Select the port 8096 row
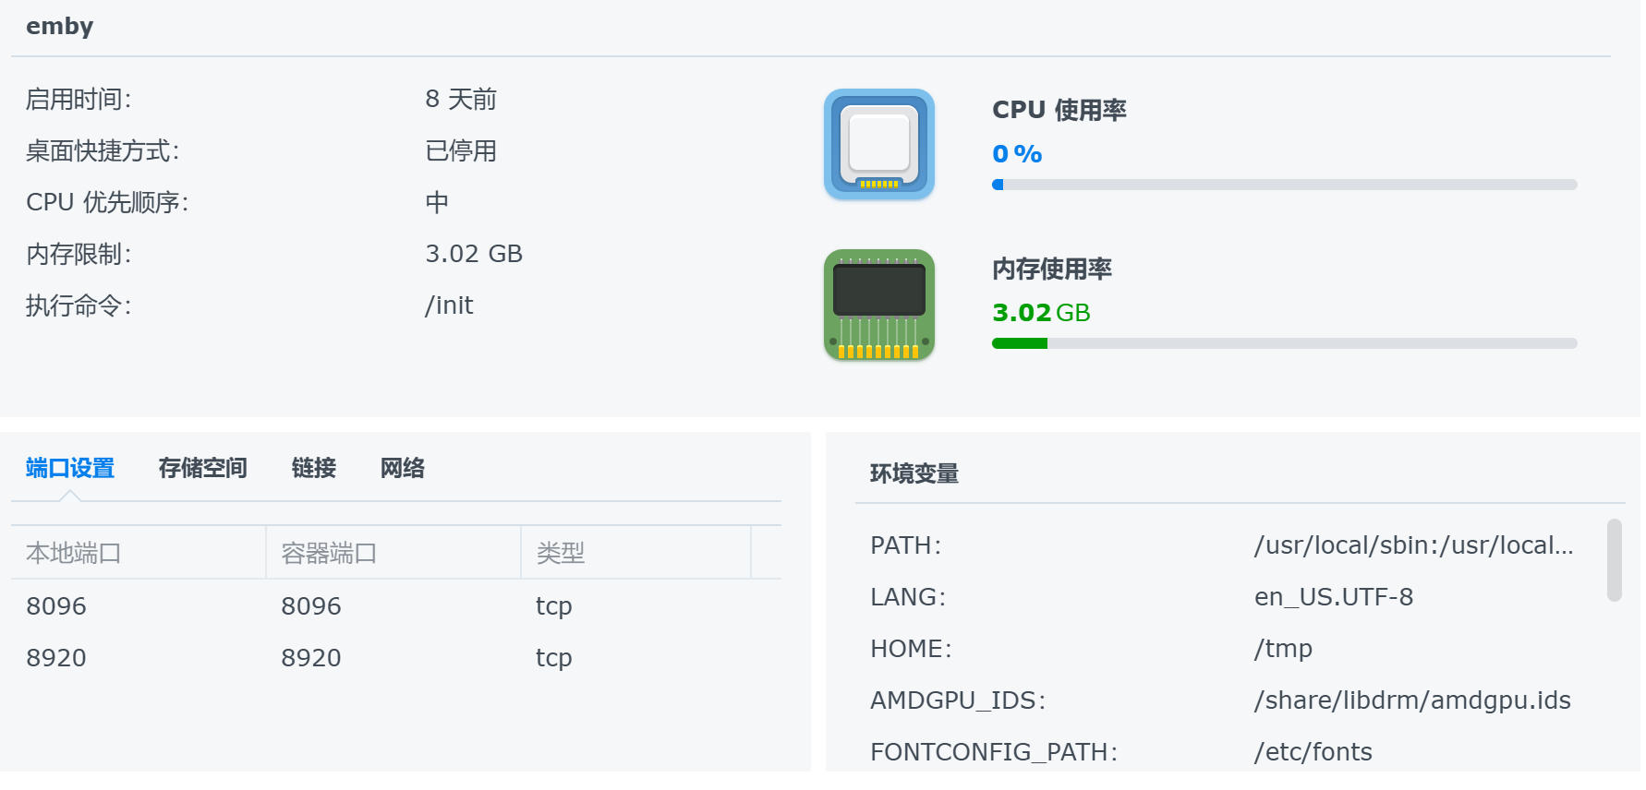Image resolution: width=1646 pixels, height=790 pixels. [x=395, y=606]
